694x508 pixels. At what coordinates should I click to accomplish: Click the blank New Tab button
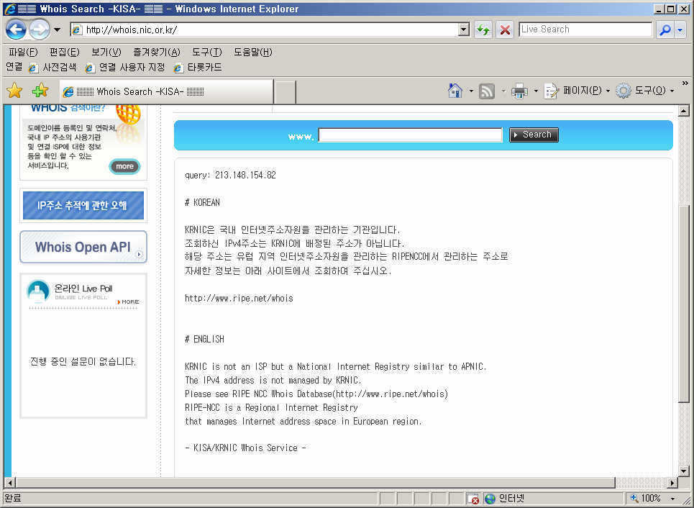coord(286,92)
